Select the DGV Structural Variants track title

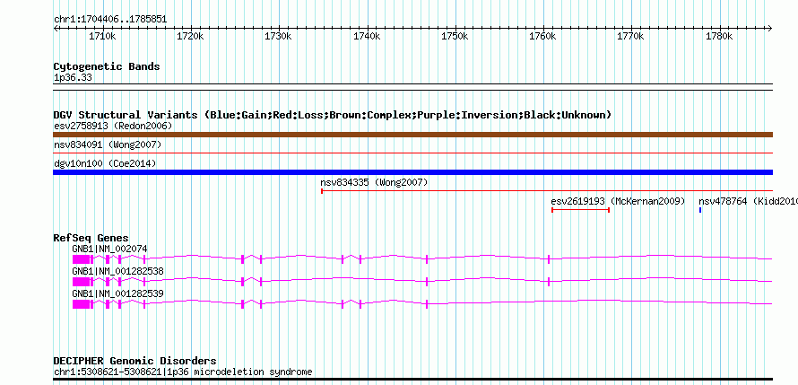click(333, 115)
